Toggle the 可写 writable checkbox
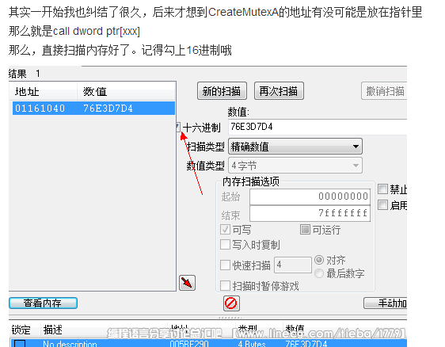The height and width of the screenshot is (347, 445). tap(225, 230)
